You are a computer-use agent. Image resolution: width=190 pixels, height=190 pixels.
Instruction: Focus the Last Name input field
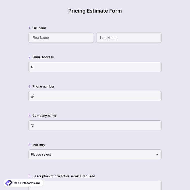click(129, 38)
